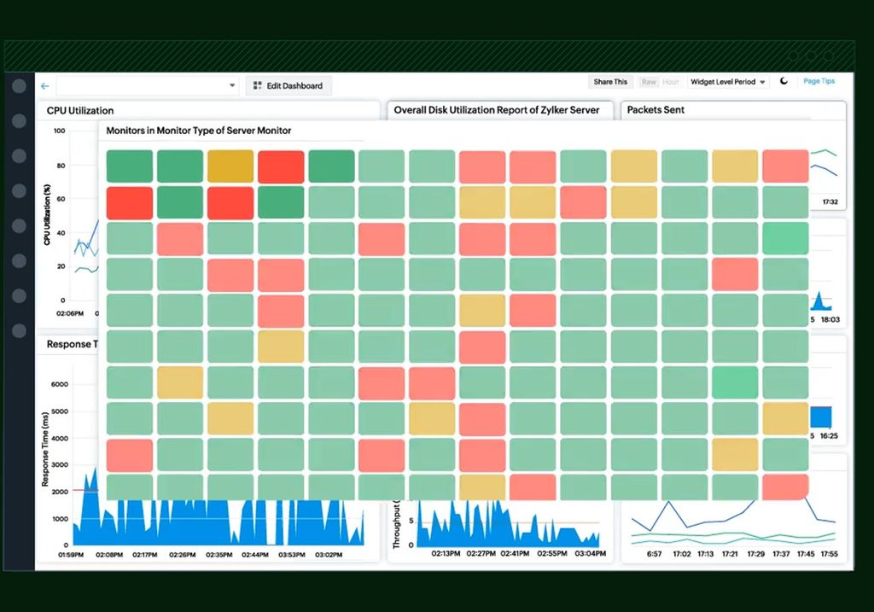874x612 pixels.
Task: Select the second sidebar navigation icon
Action: [18, 120]
